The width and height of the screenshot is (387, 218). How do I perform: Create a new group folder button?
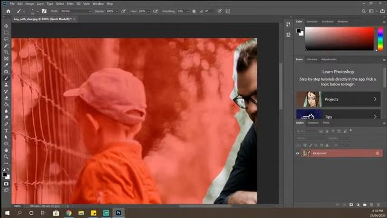pos(365,205)
